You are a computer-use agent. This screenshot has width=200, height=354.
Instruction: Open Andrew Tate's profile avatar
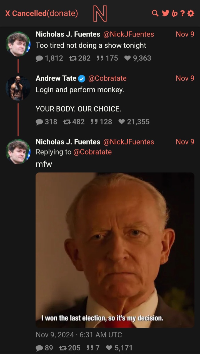(18, 88)
